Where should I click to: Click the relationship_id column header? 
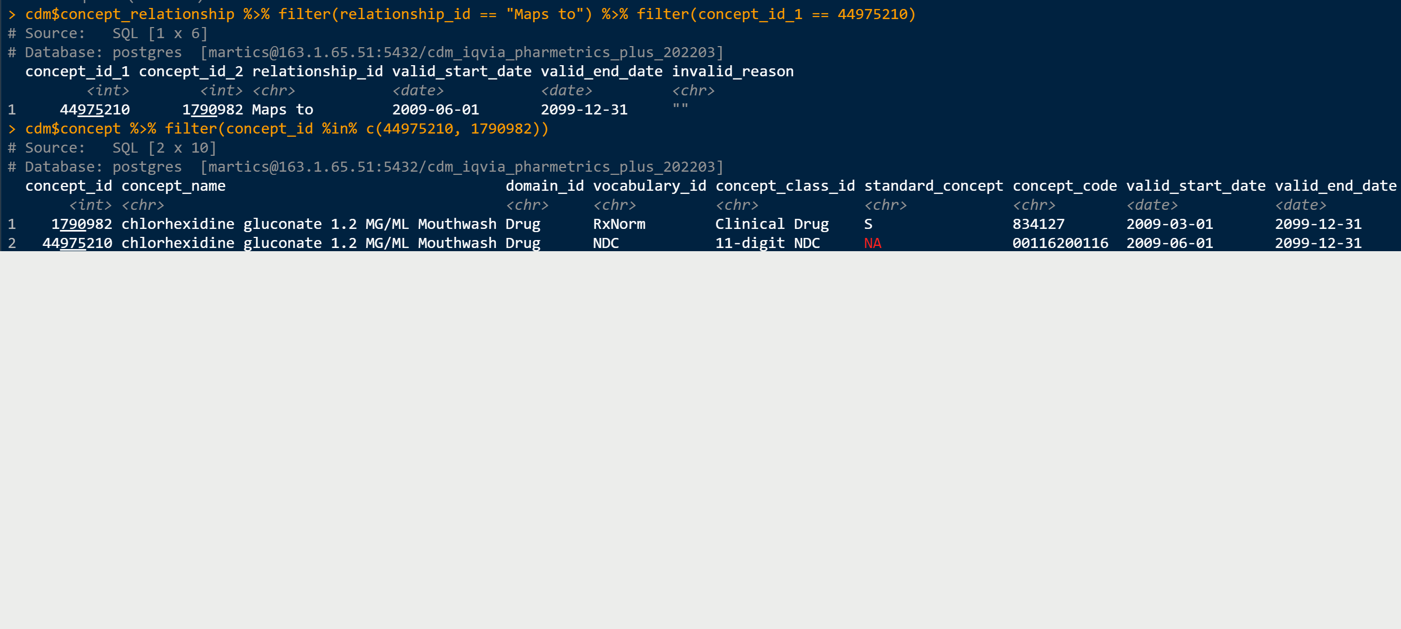coord(317,72)
